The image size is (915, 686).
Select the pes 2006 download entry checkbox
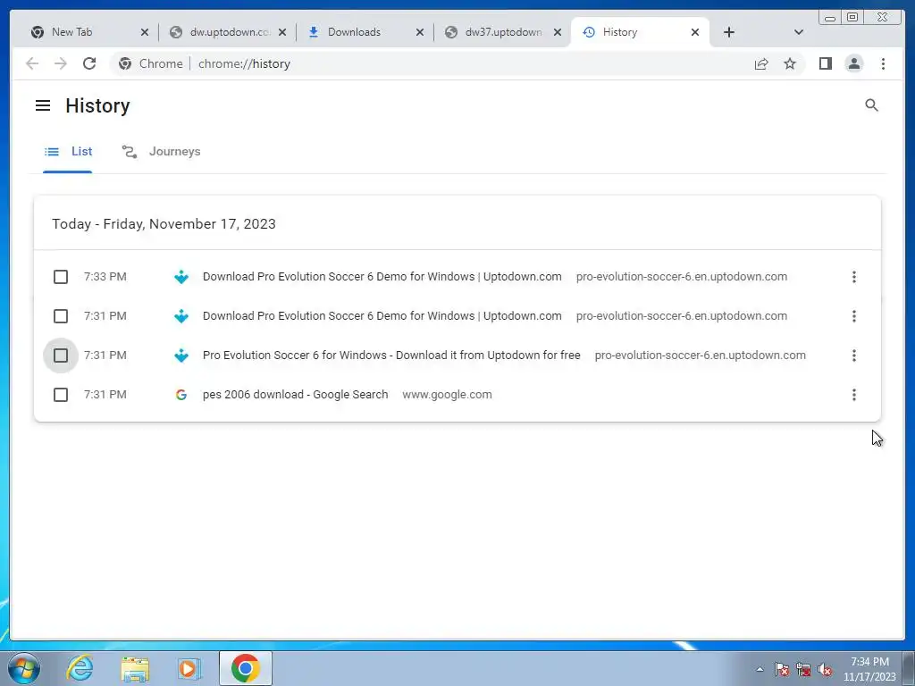61,395
